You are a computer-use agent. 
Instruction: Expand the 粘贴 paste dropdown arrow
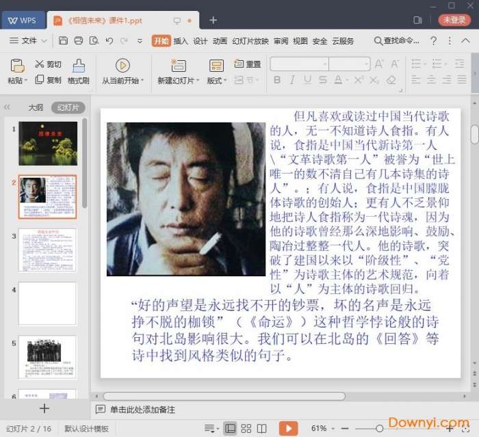coord(26,80)
